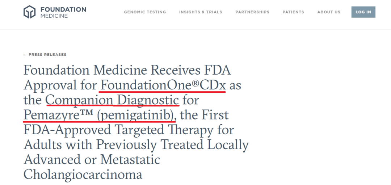Image resolution: width=391 pixels, height=185 pixels.
Task: Click the Foundation Medicine hexagon logo icon
Action: pyautogui.click(x=29, y=12)
